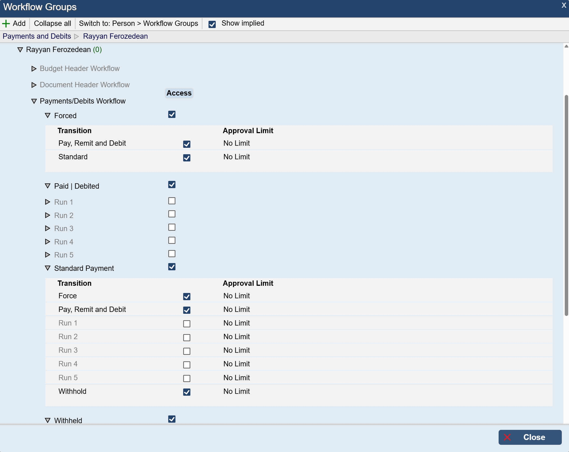Click the X icon in the title bar
Screen dimensions: 569x452
pyautogui.click(x=564, y=5)
